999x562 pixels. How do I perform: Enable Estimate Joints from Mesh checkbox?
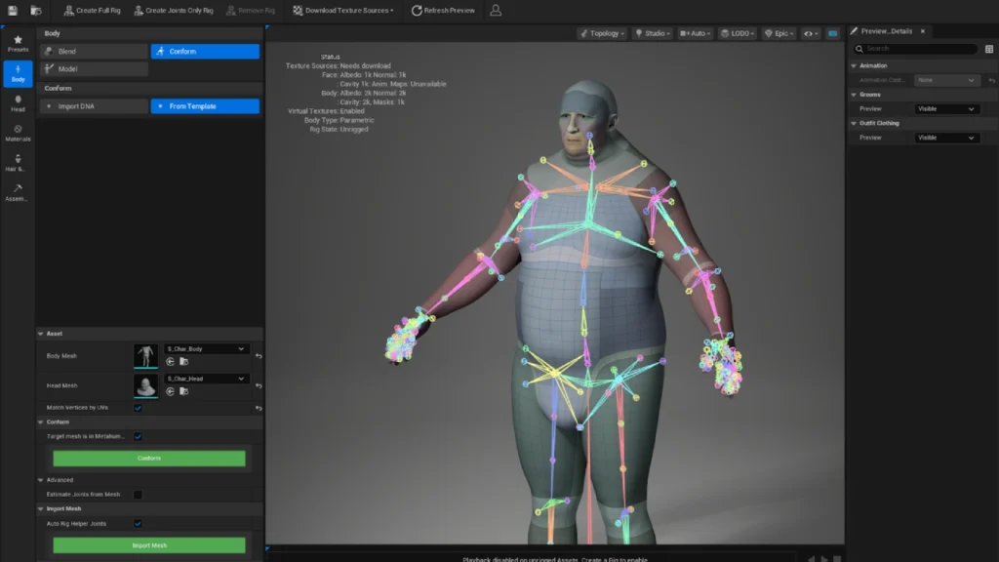tap(138, 495)
